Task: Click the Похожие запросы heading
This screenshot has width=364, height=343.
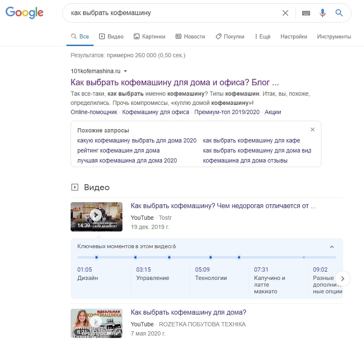Action: pos(103,130)
